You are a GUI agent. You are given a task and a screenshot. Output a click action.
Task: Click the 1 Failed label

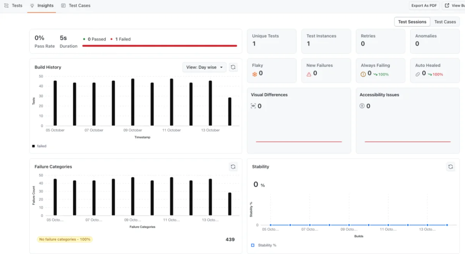coord(123,39)
